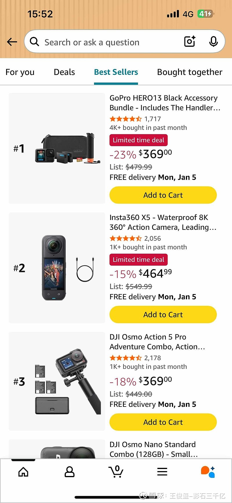232x503 pixels.
Task: Open the shopping cart icon
Action: [x=116, y=472]
